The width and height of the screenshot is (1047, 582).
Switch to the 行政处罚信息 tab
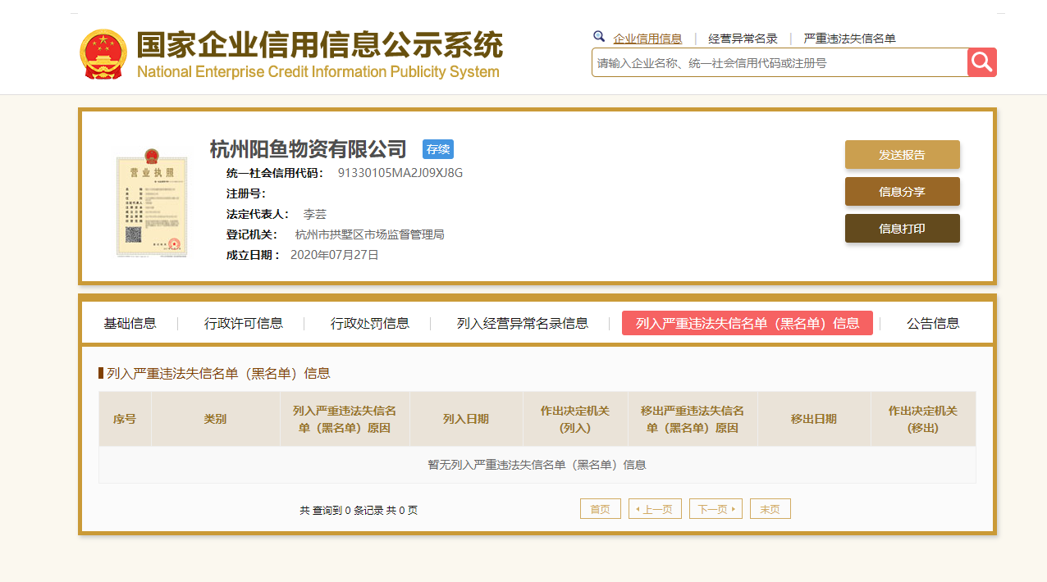coord(370,323)
